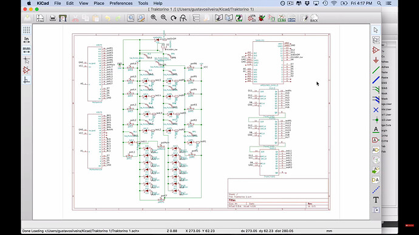This screenshot has width=419, height=235.
Task: Select the Place component tool
Action: tap(376, 50)
